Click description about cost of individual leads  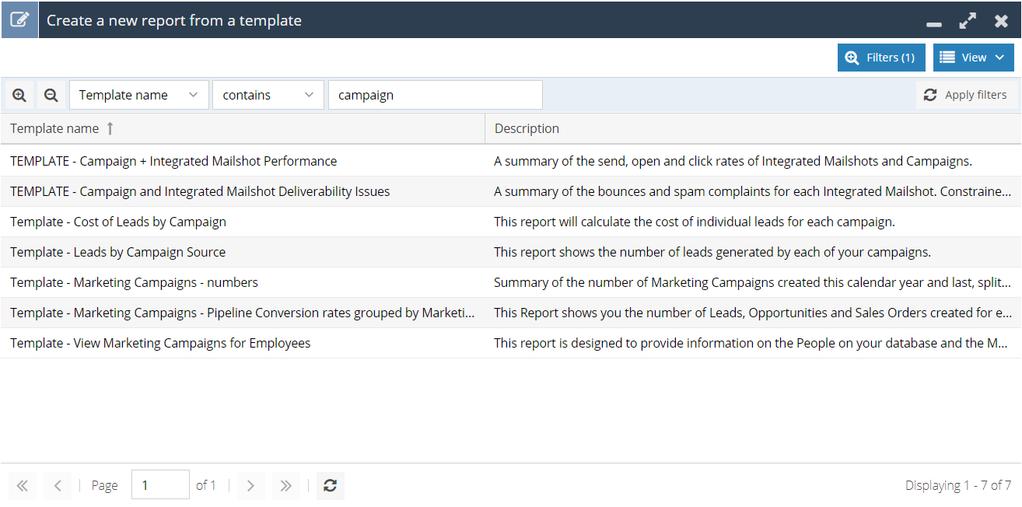[695, 222]
